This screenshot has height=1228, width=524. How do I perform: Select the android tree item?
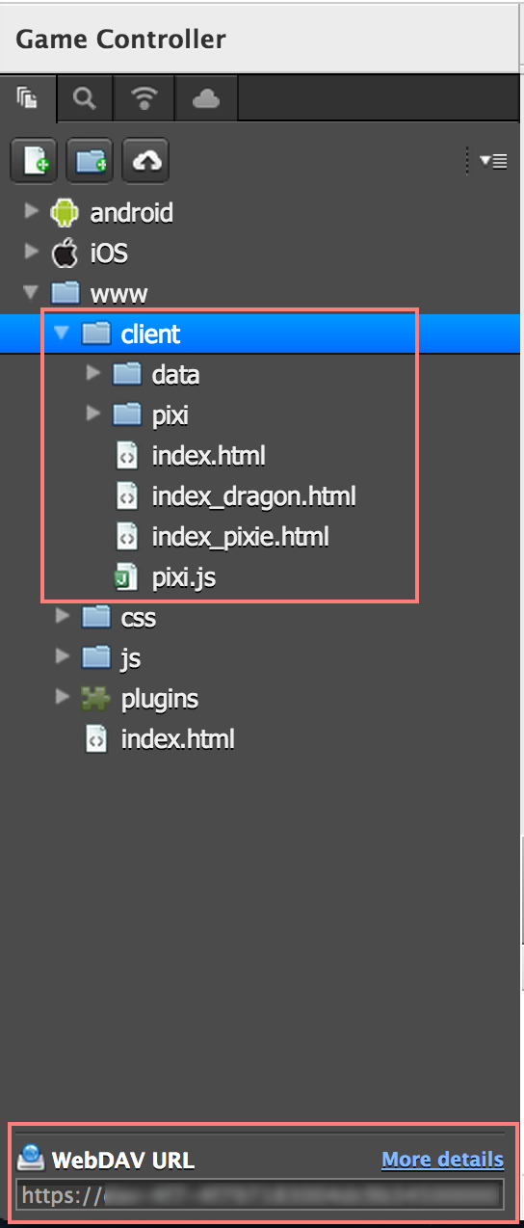point(132,212)
